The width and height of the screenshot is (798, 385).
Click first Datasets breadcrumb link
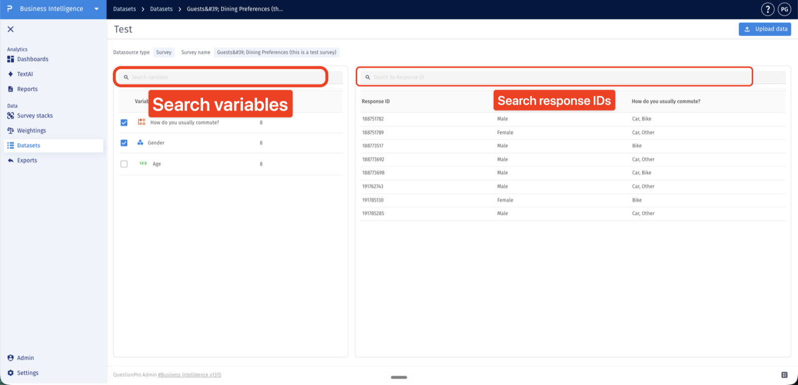[124, 9]
